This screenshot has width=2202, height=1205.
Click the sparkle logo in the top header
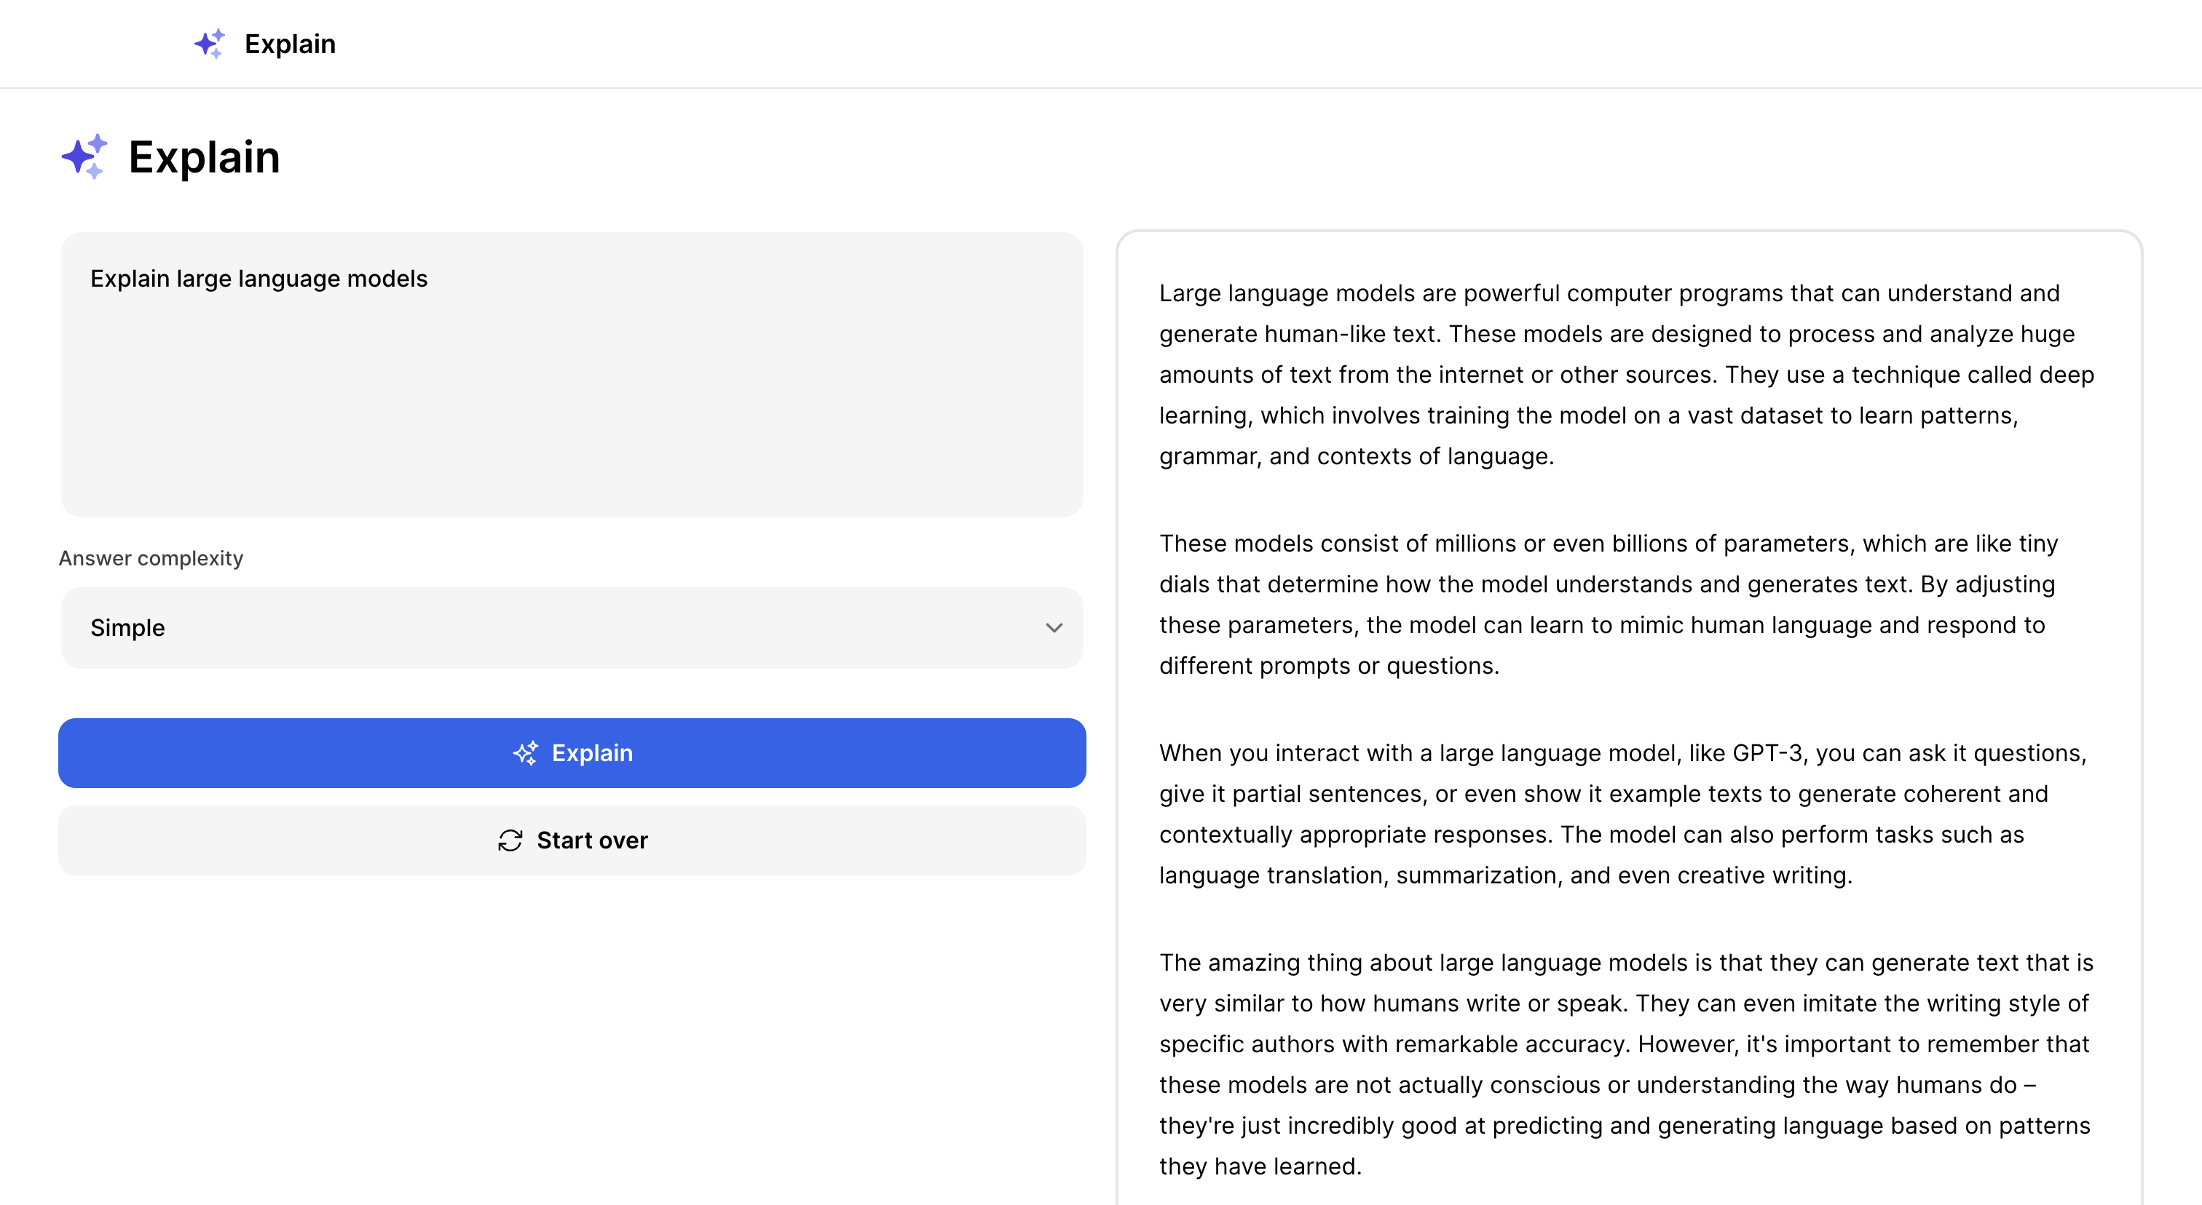point(210,43)
